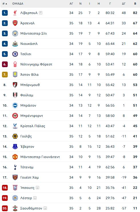Sort by points column header Β
This screenshot has width=140, height=212.
tap(135, 4)
